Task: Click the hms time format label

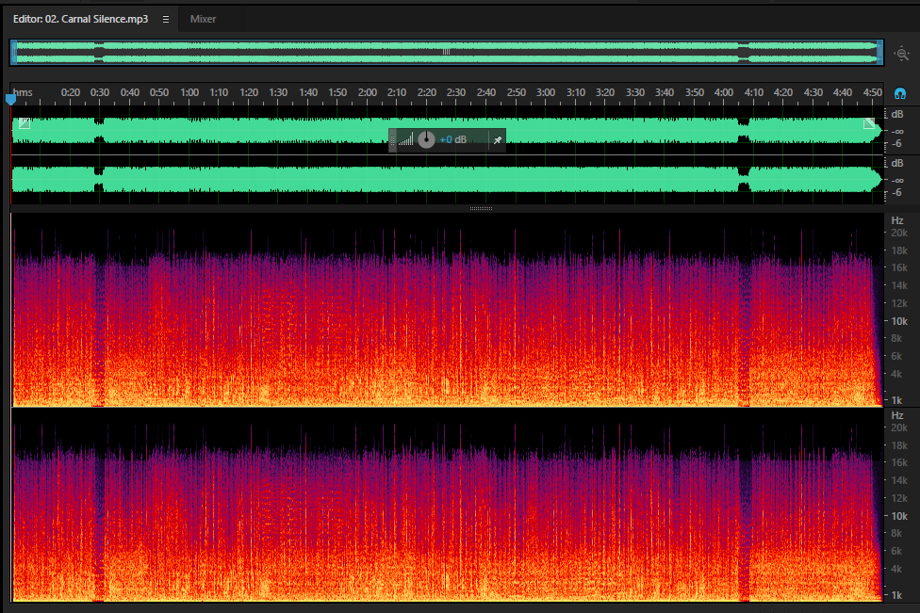Action: coord(23,92)
